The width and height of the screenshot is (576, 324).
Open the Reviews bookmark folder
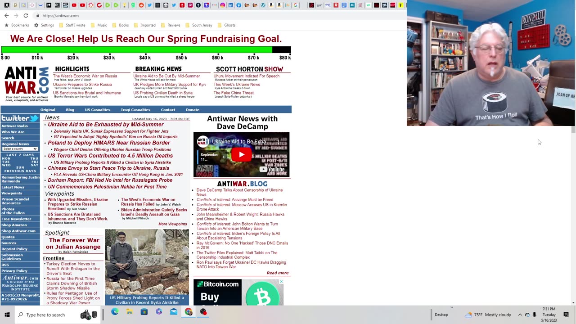171,25
